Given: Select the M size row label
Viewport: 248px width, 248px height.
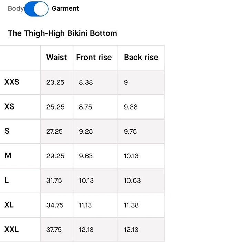Looking at the screenshot, I should (x=8, y=155).
